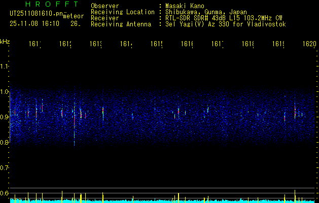Click 'Receiving Location' label
The width and height of the screenshot is (319, 203).
tap(123, 12)
